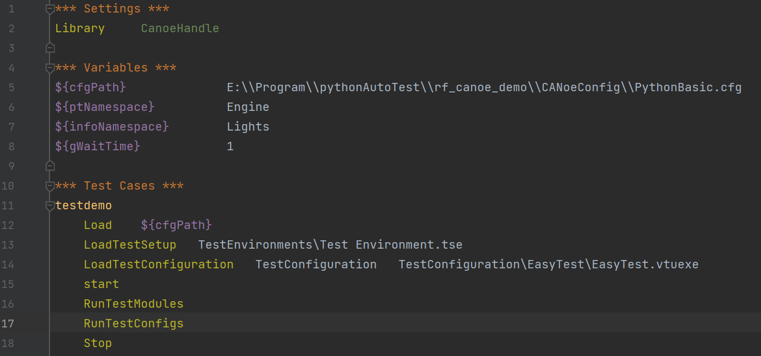The image size is (761, 356).
Task: Collapse the Test Cases section fold marker
Action: (x=50, y=186)
